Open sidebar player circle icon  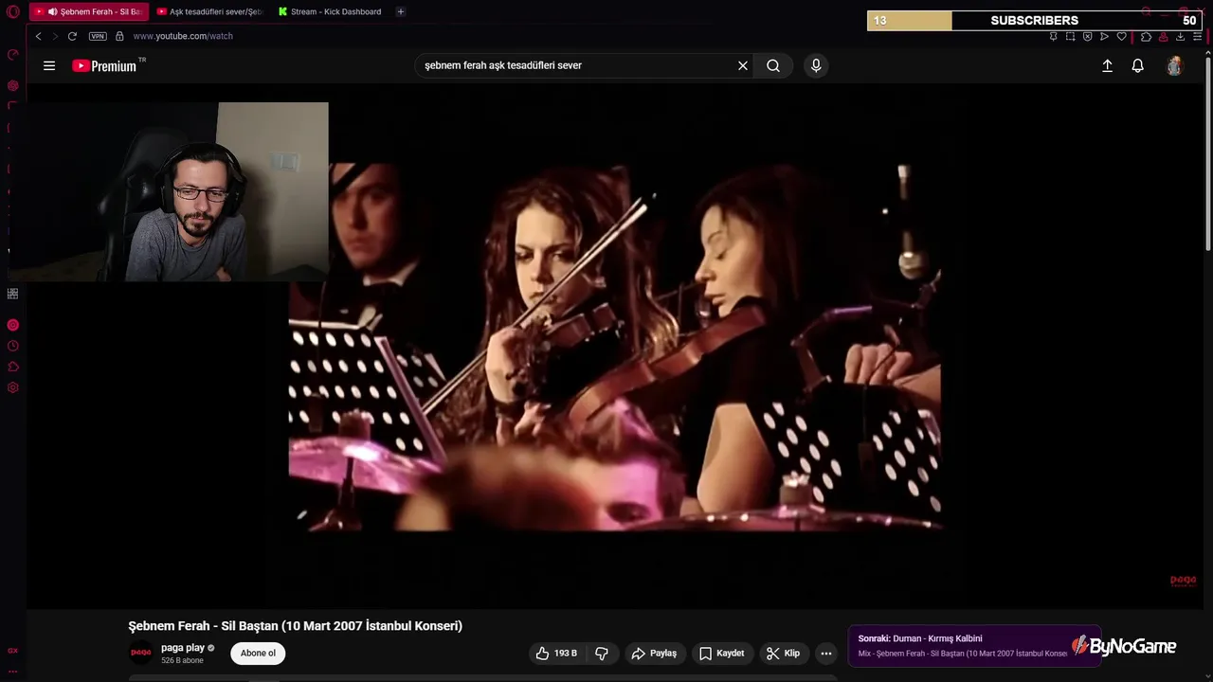click(13, 325)
